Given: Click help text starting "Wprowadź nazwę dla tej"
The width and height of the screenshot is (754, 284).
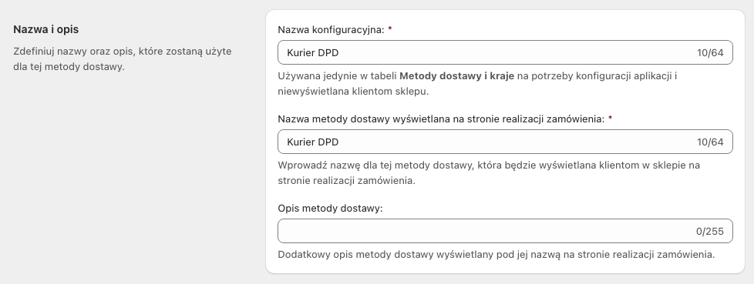Looking at the screenshot, I should (489, 172).
